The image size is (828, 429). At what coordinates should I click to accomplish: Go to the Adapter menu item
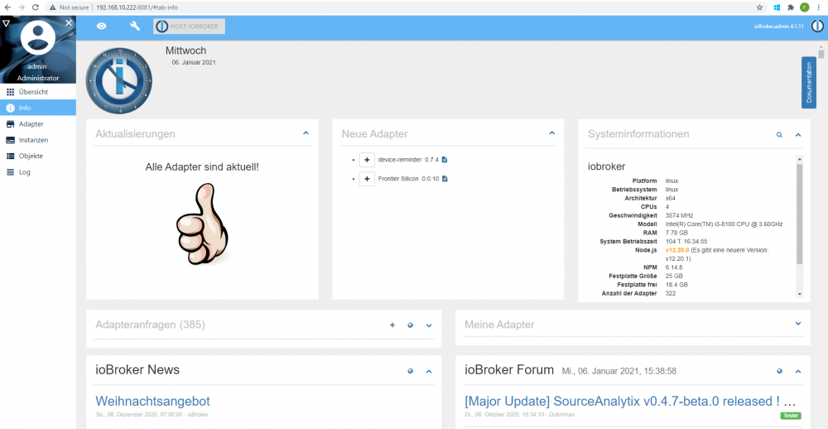coord(38,124)
